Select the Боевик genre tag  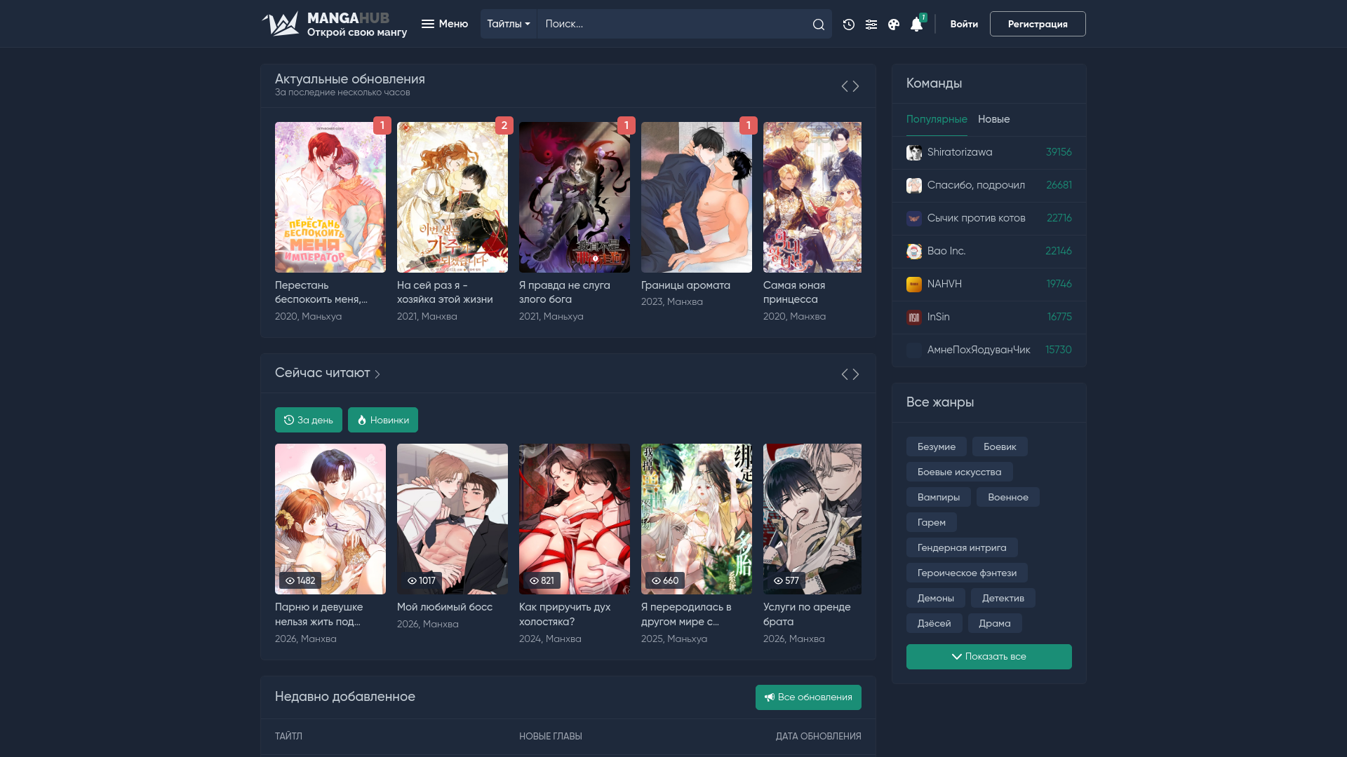1000,446
